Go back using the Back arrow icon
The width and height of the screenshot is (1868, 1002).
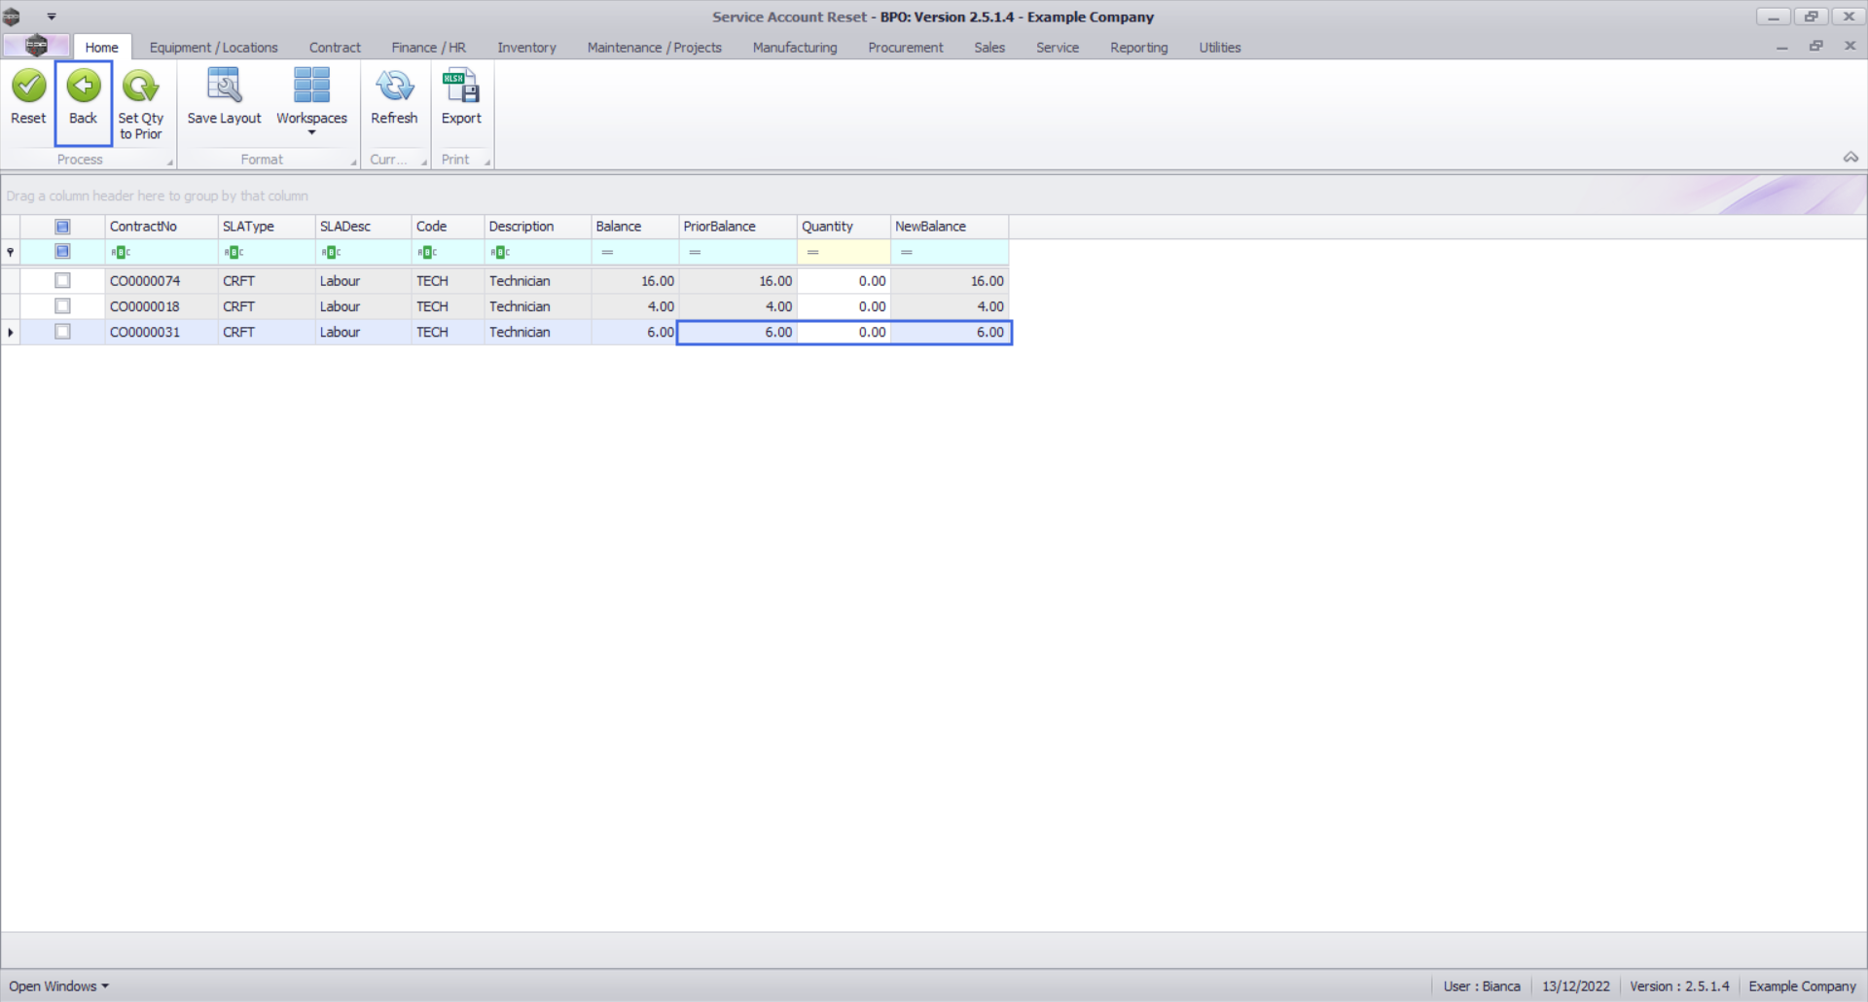[84, 86]
